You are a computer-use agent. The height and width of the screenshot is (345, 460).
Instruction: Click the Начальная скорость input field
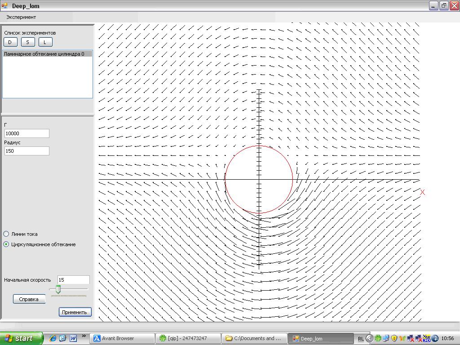pyautogui.click(x=73, y=280)
